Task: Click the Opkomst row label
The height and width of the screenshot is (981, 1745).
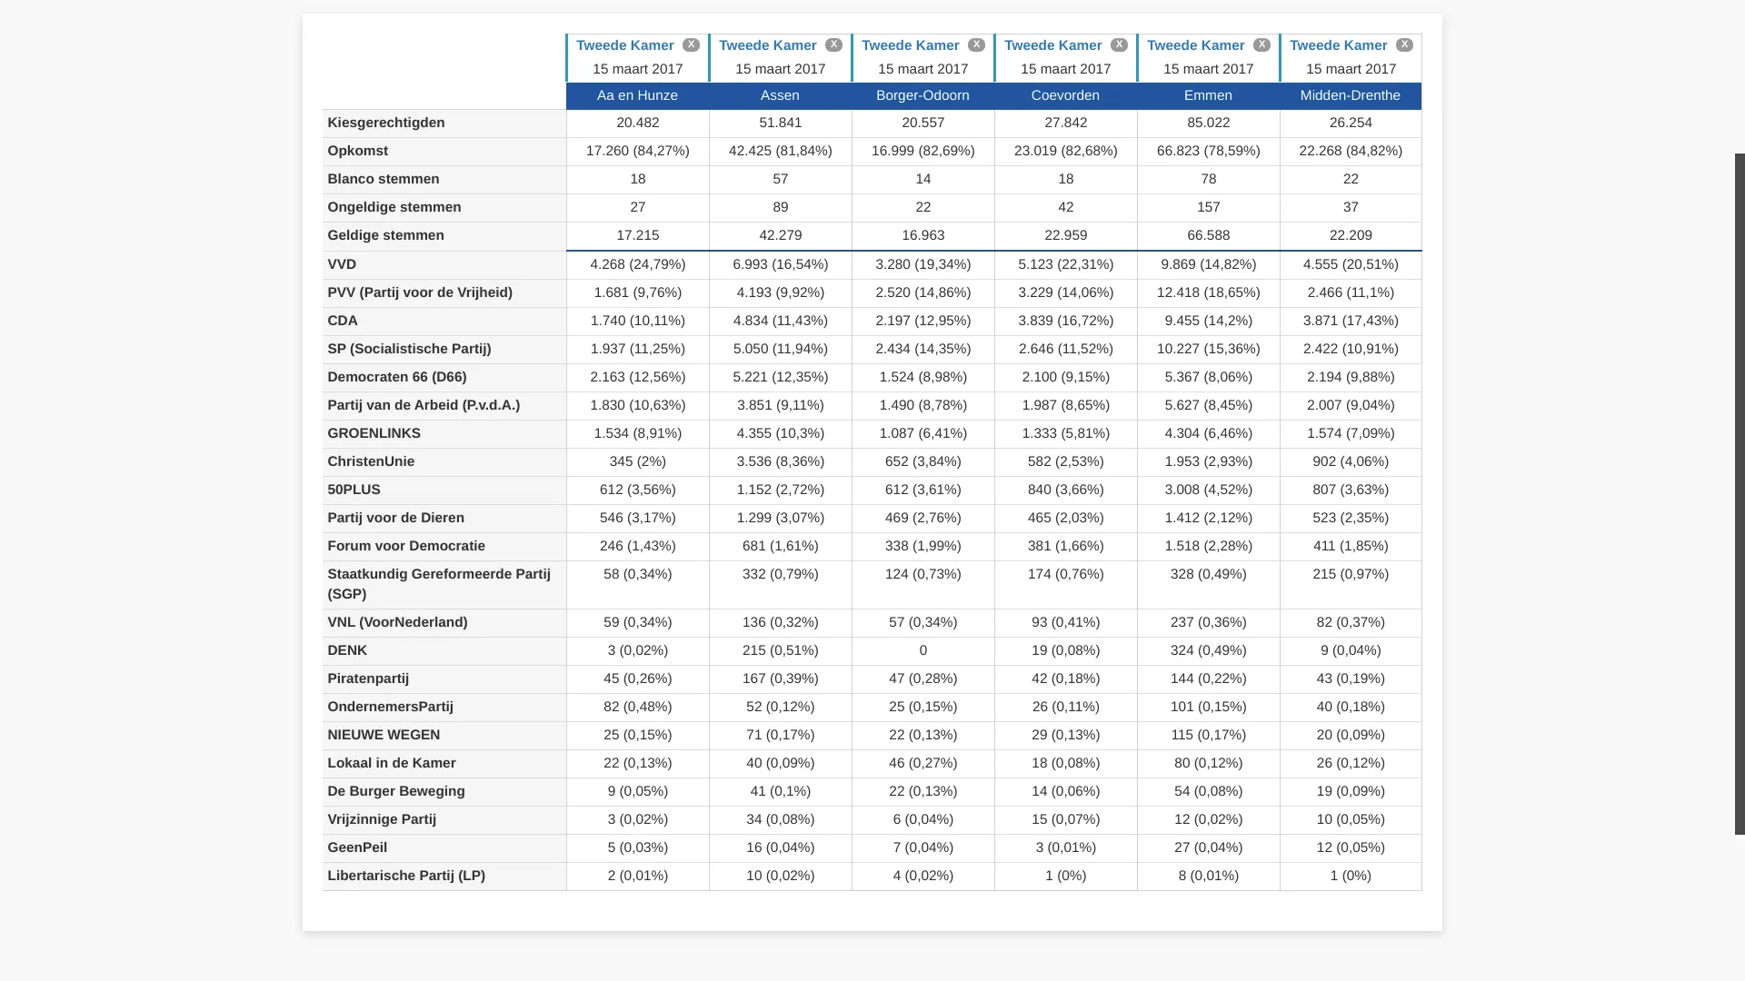Action: click(357, 151)
